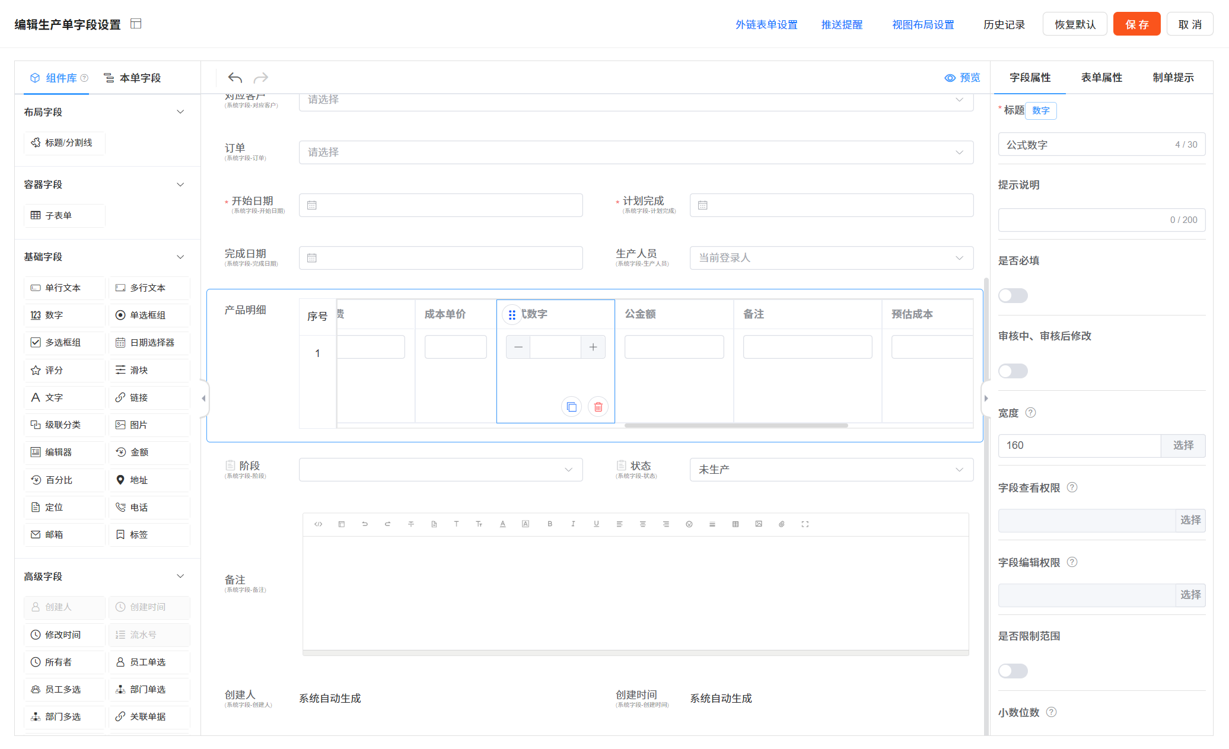Enable 审核中、审核后修改 switch
1229x749 pixels.
(x=1013, y=371)
